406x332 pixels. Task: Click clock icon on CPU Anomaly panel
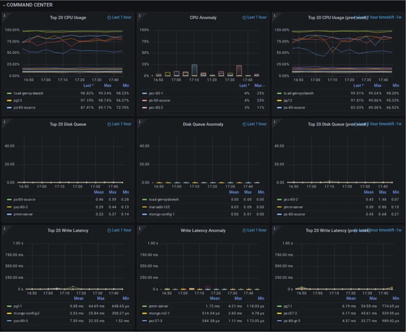[x=244, y=18]
